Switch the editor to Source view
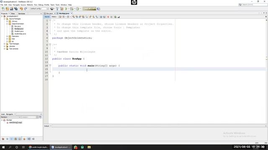Viewport: 268px width, 150px height. (47, 17)
